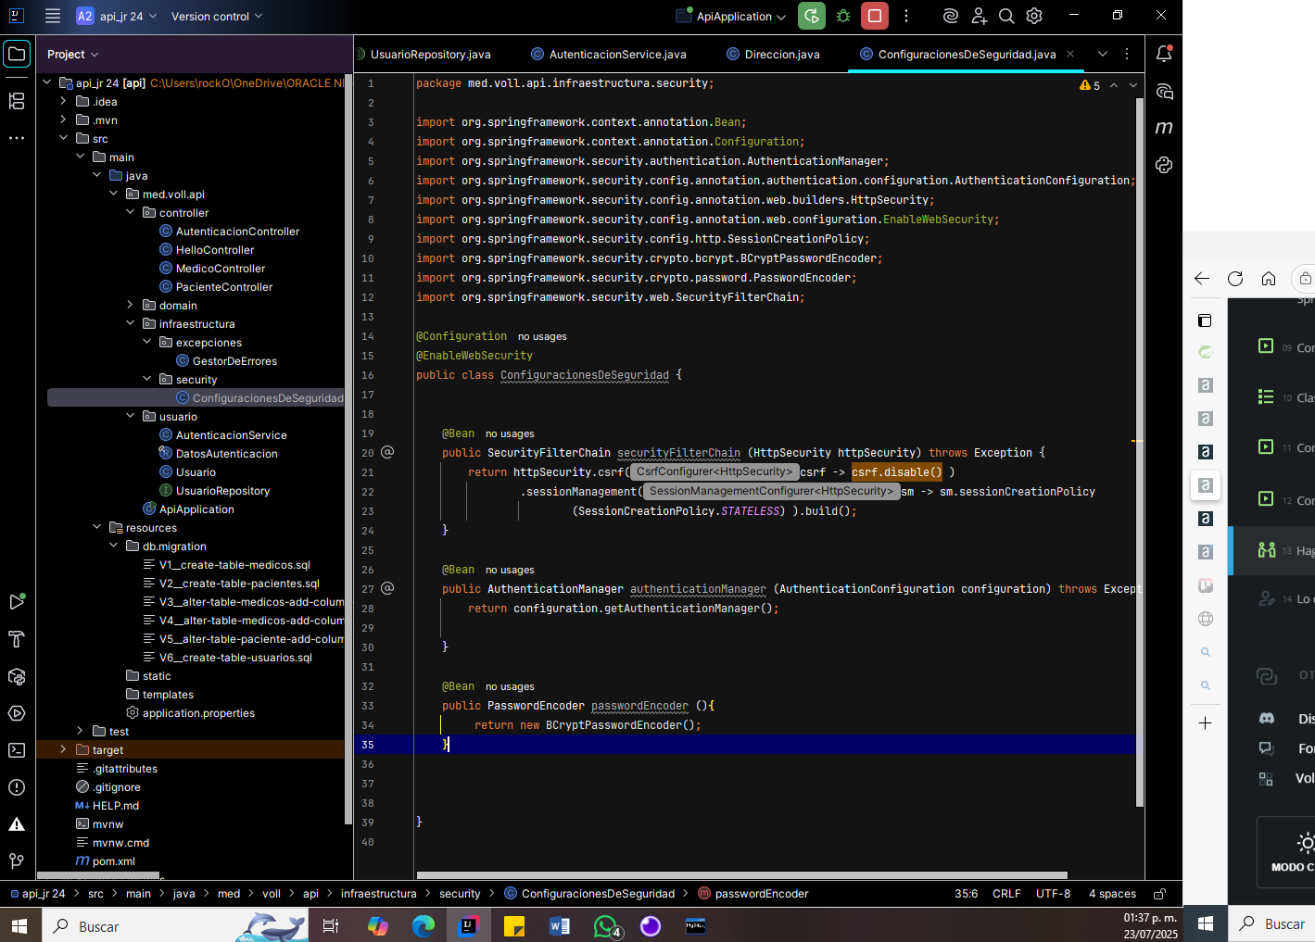The height and width of the screenshot is (942, 1315).
Task: Click the CRLF line separator widget
Action: click(x=1006, y=894)
